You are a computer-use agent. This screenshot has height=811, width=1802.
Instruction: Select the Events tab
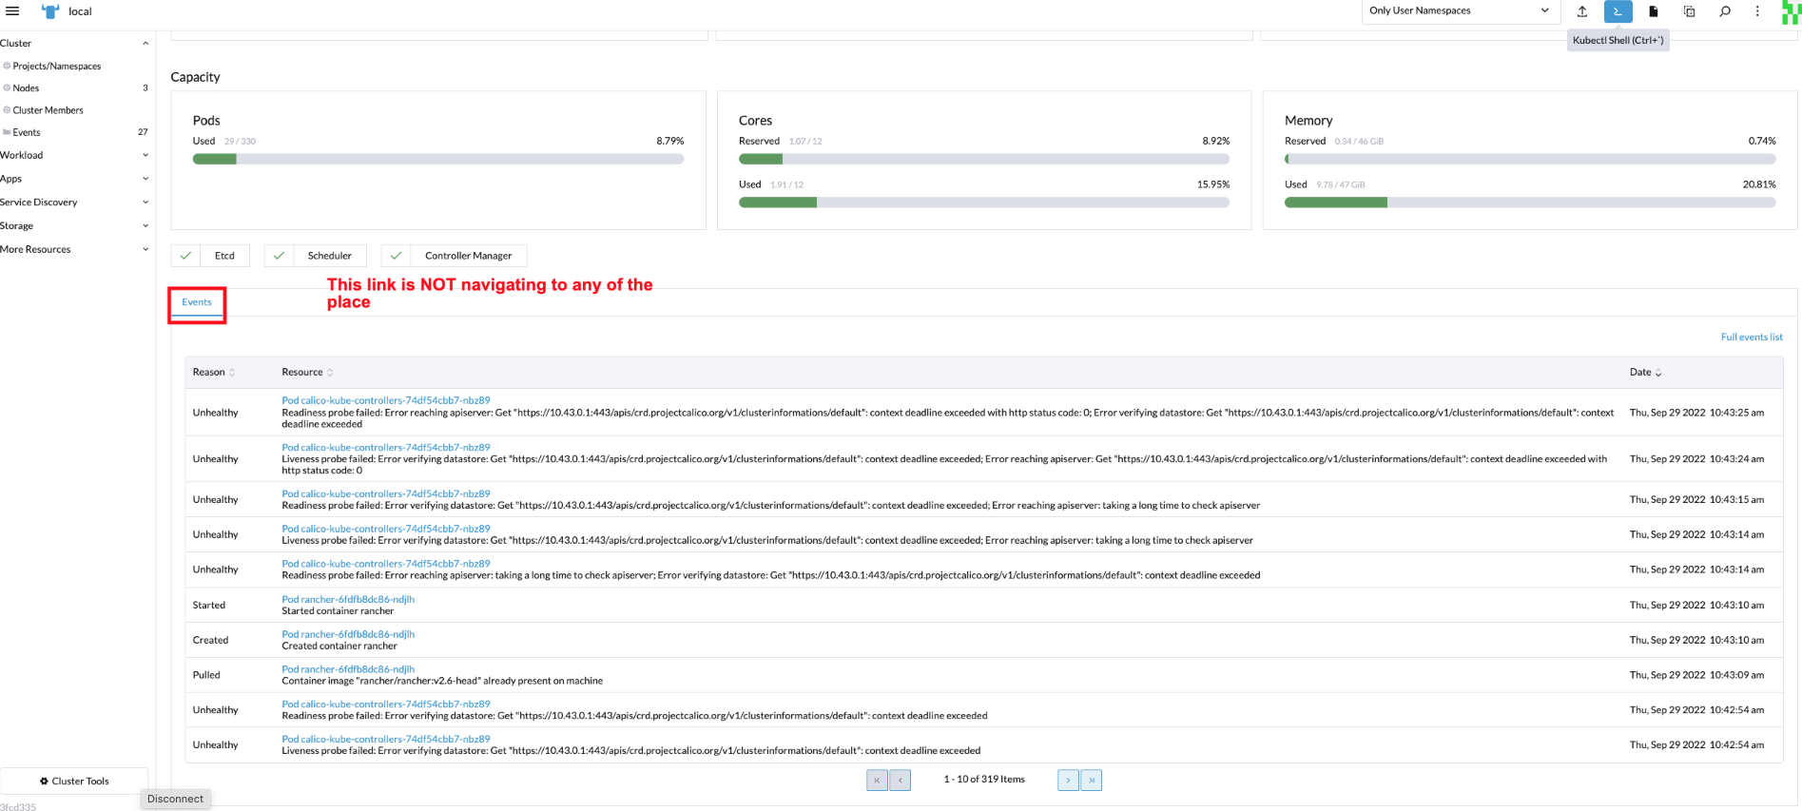pyautogui.click(x=197, y=302)
